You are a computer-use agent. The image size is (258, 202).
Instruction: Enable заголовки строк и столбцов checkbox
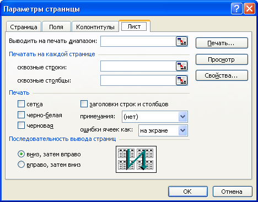tap(84, 104)
